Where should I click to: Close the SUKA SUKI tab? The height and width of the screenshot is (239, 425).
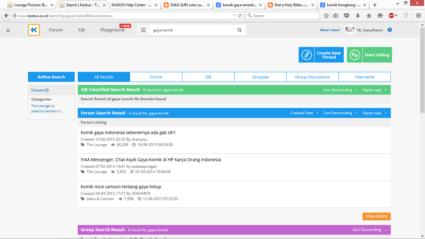point(209,5)
